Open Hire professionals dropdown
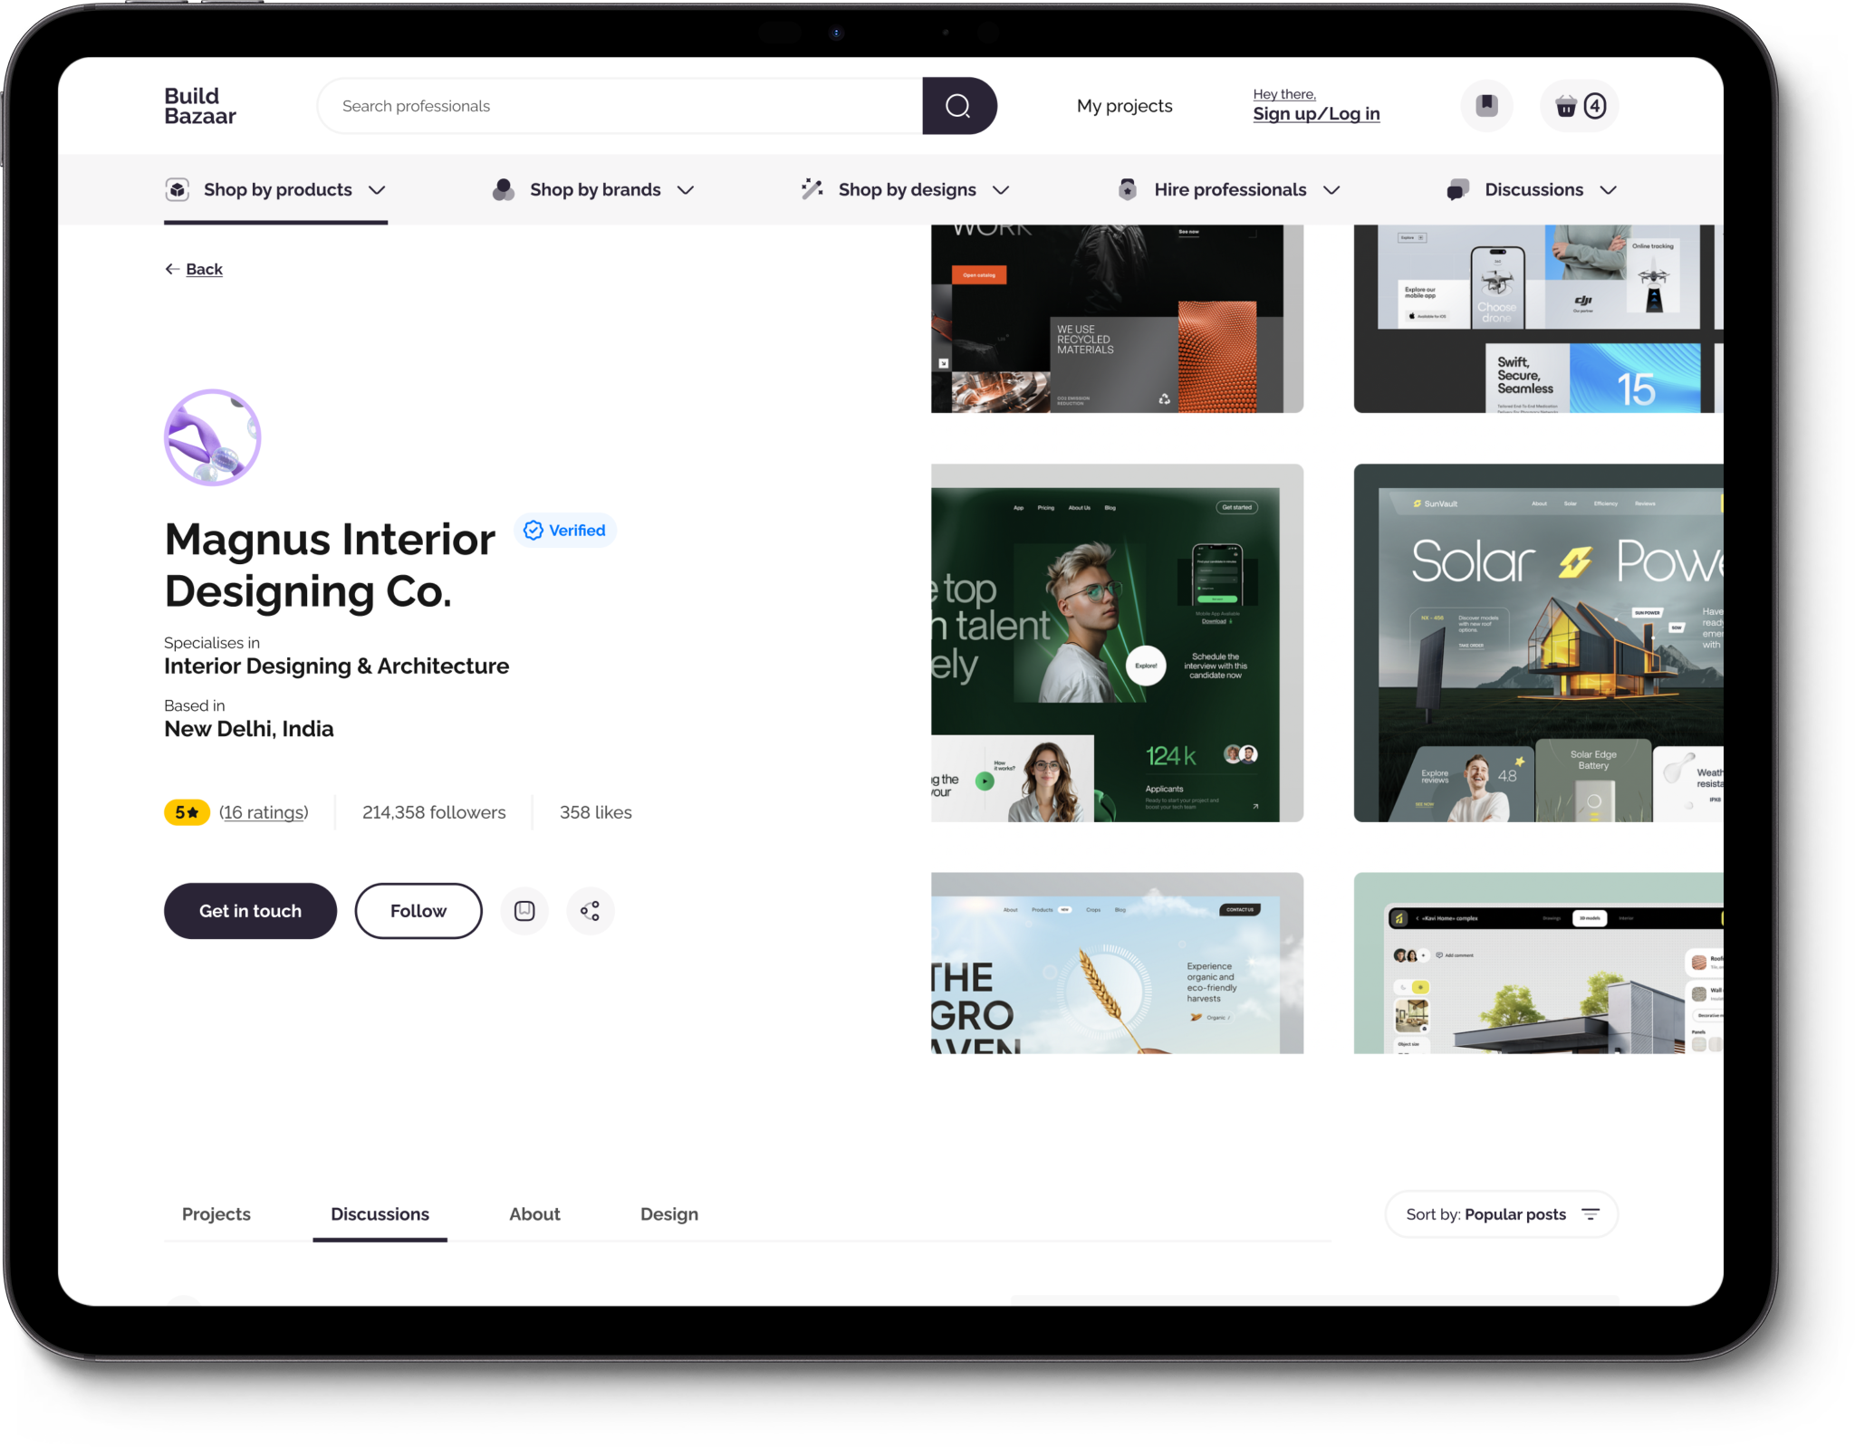This screenshot has width=1855, height=1447. [1229, 190]
